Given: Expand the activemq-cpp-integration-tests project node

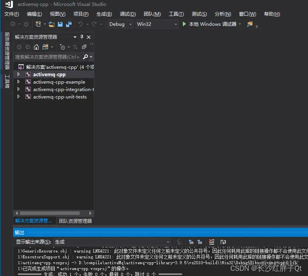Looking at the screenshot, I should (19, 89).
